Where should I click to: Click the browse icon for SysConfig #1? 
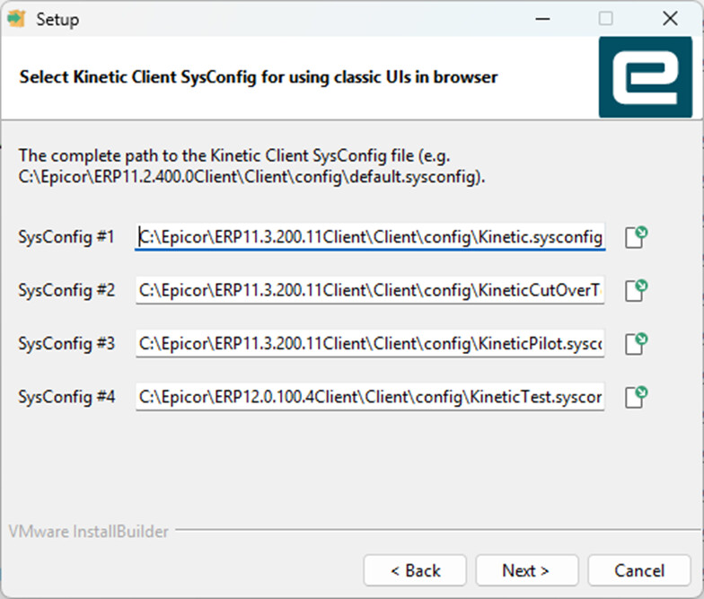pos(637,238)
